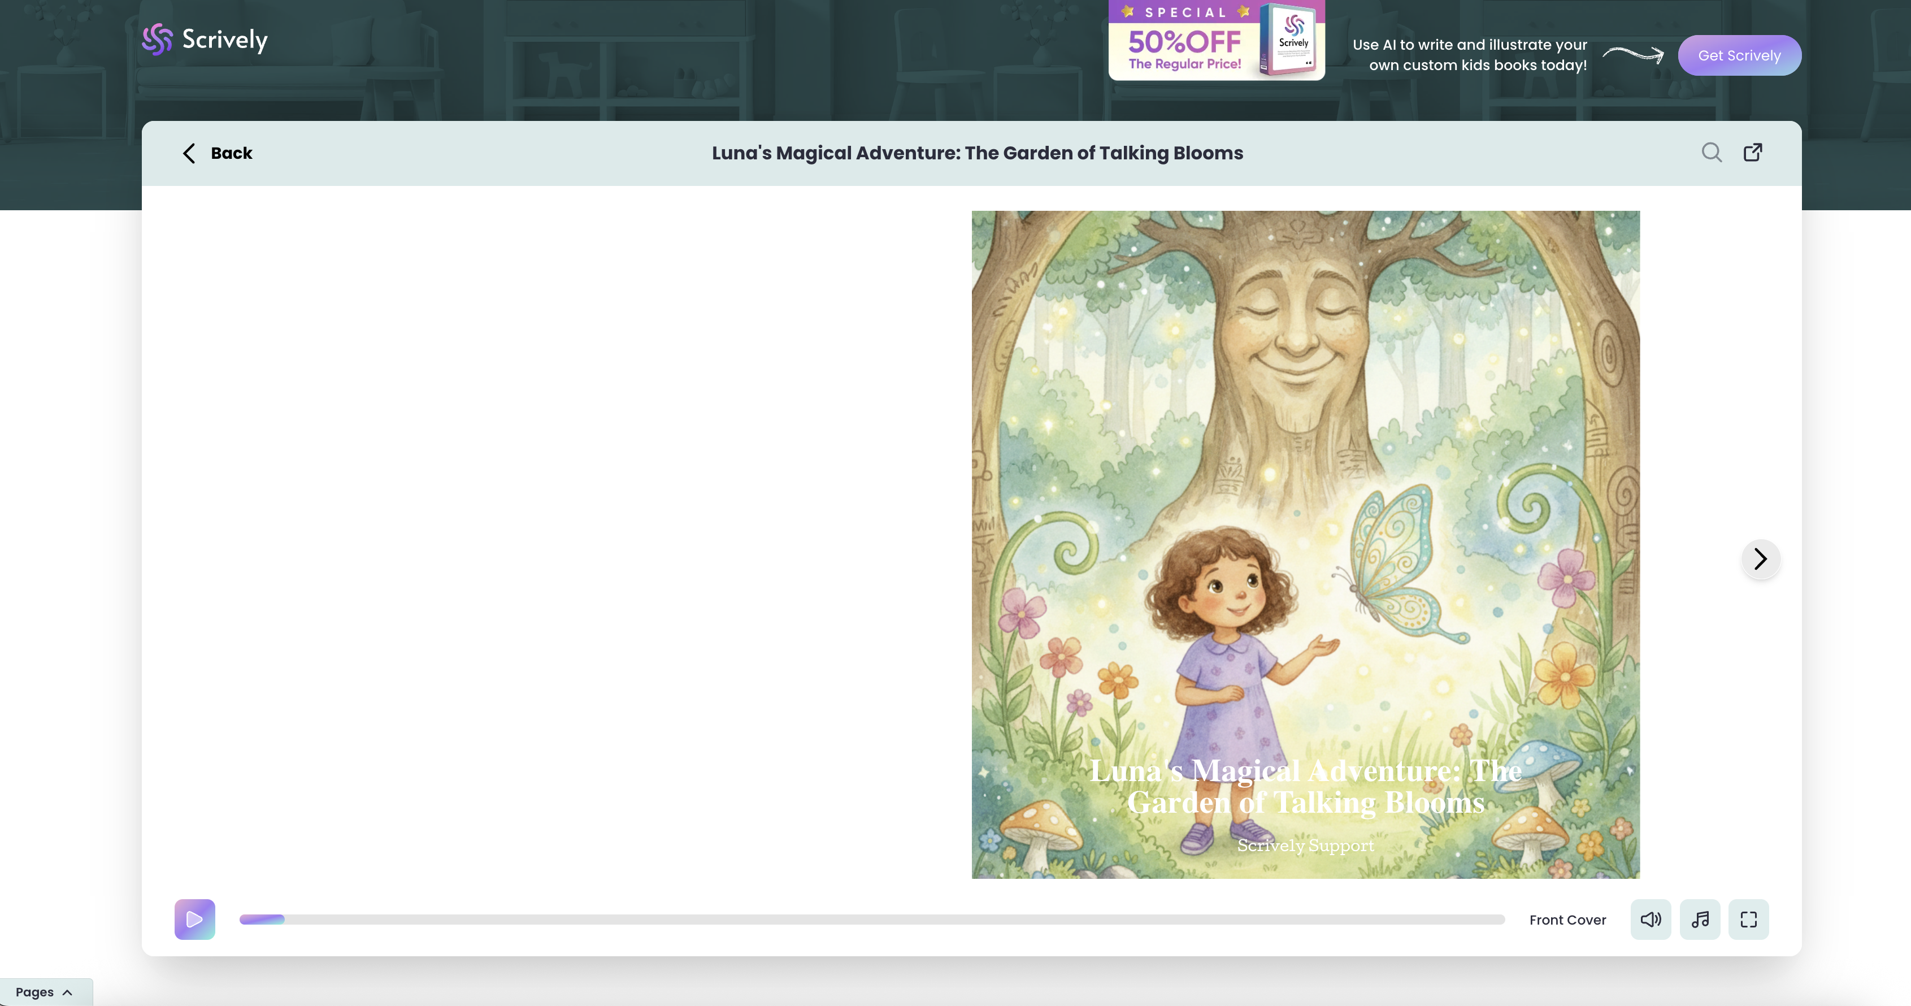
Task: Click the Pages chevron up arrow
Action: point(67,992)
